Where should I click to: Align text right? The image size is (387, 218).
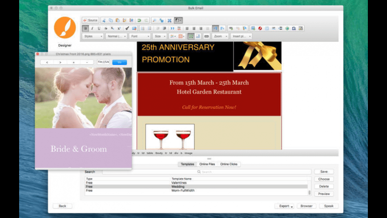coord(201,28)
